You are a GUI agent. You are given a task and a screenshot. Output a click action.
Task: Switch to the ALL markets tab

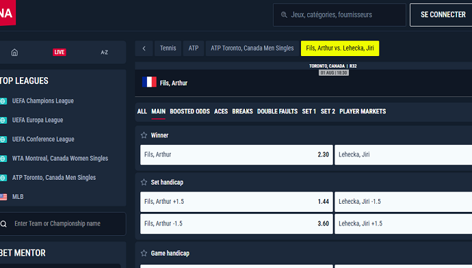coord(142,111)
